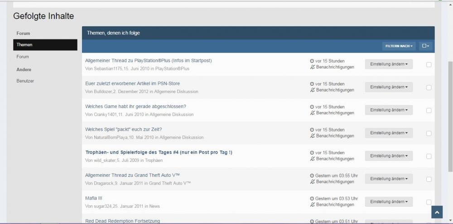Click clock icon for Trophäen thread row
The width and height of the screenshot is (453, 224).
312,153
